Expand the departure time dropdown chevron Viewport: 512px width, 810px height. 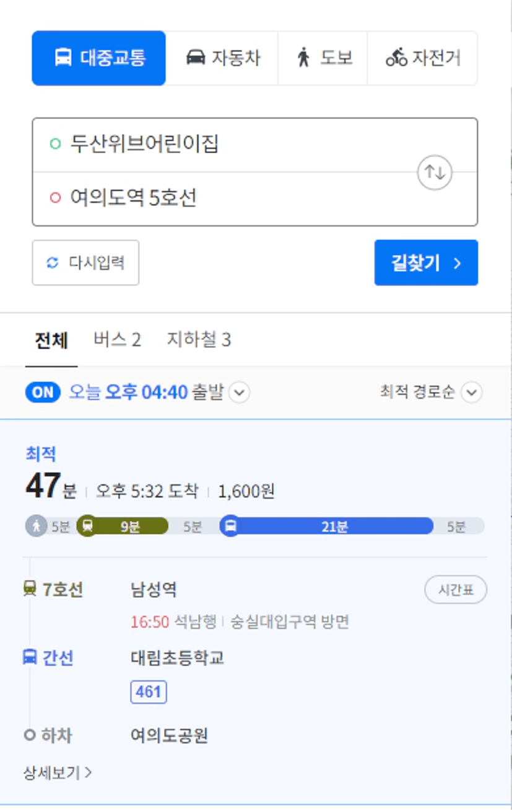tap(240, 393)
